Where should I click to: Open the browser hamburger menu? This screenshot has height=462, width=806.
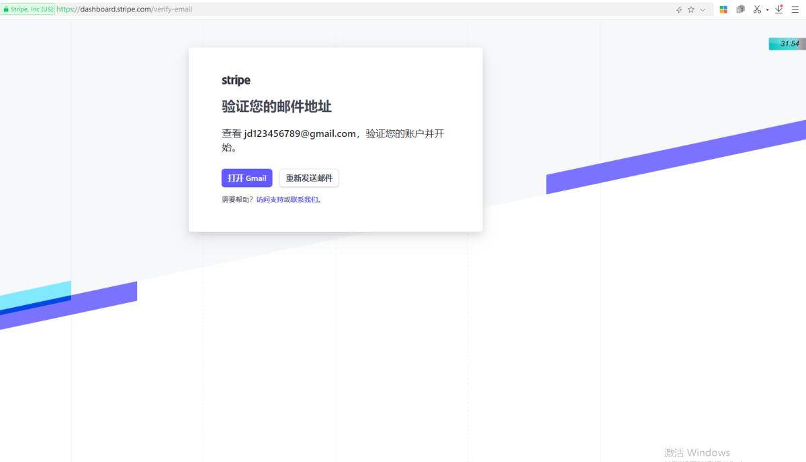coord(796,9)
